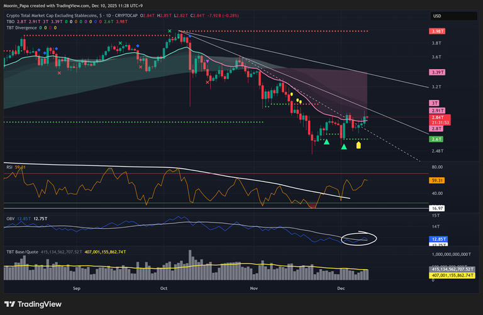Screen dimensions: 483x315
Task: Select the rightmost green up-triangle buy signal
Action: coord(343,146)
